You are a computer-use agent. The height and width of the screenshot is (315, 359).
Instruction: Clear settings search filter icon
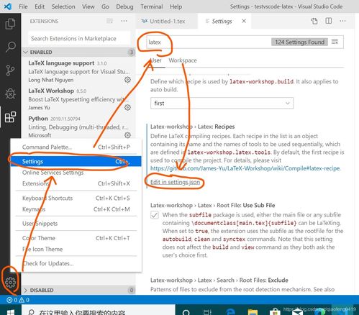335,42
